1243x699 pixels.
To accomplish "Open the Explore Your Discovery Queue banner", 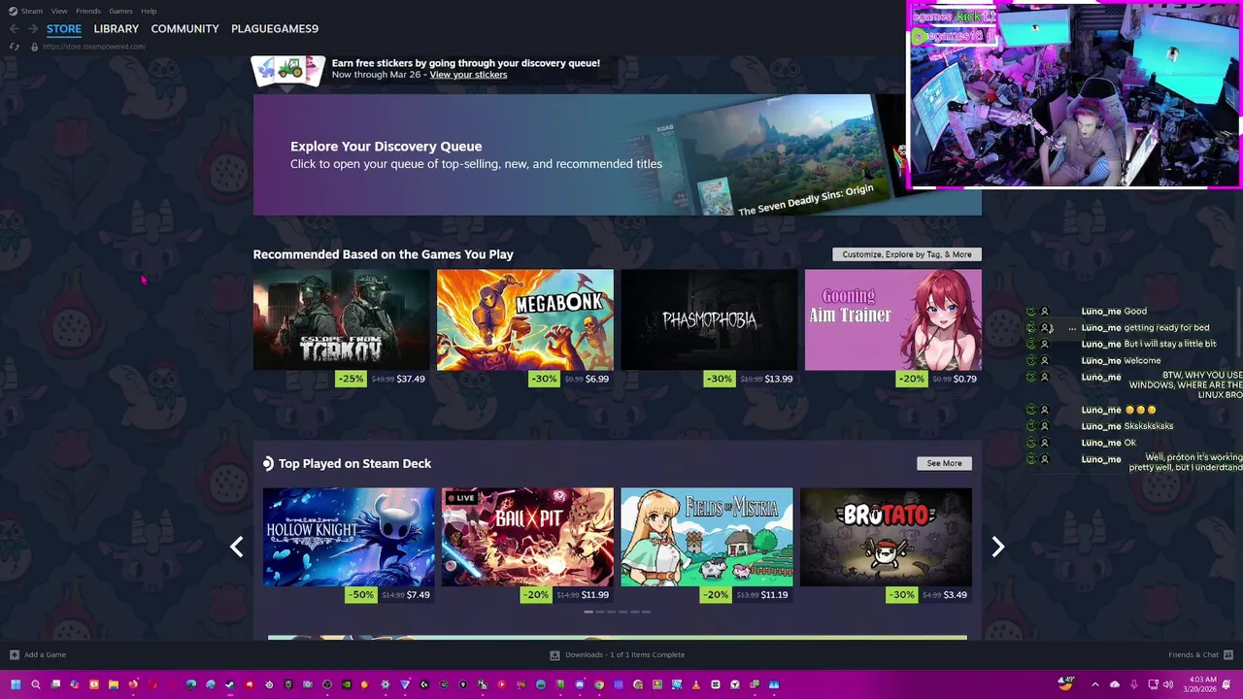I will coord(617,154).
